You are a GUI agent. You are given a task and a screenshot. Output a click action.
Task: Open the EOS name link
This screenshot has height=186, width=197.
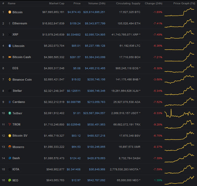(x=15, y=68)
